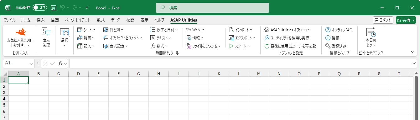420x120 pixels.
Task: Select row 6 header
Action: 4,111
